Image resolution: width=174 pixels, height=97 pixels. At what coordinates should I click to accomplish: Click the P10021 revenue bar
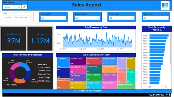point(157,44)
